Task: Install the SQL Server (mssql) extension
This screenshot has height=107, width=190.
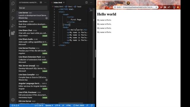Action: (x=45, y=71)
